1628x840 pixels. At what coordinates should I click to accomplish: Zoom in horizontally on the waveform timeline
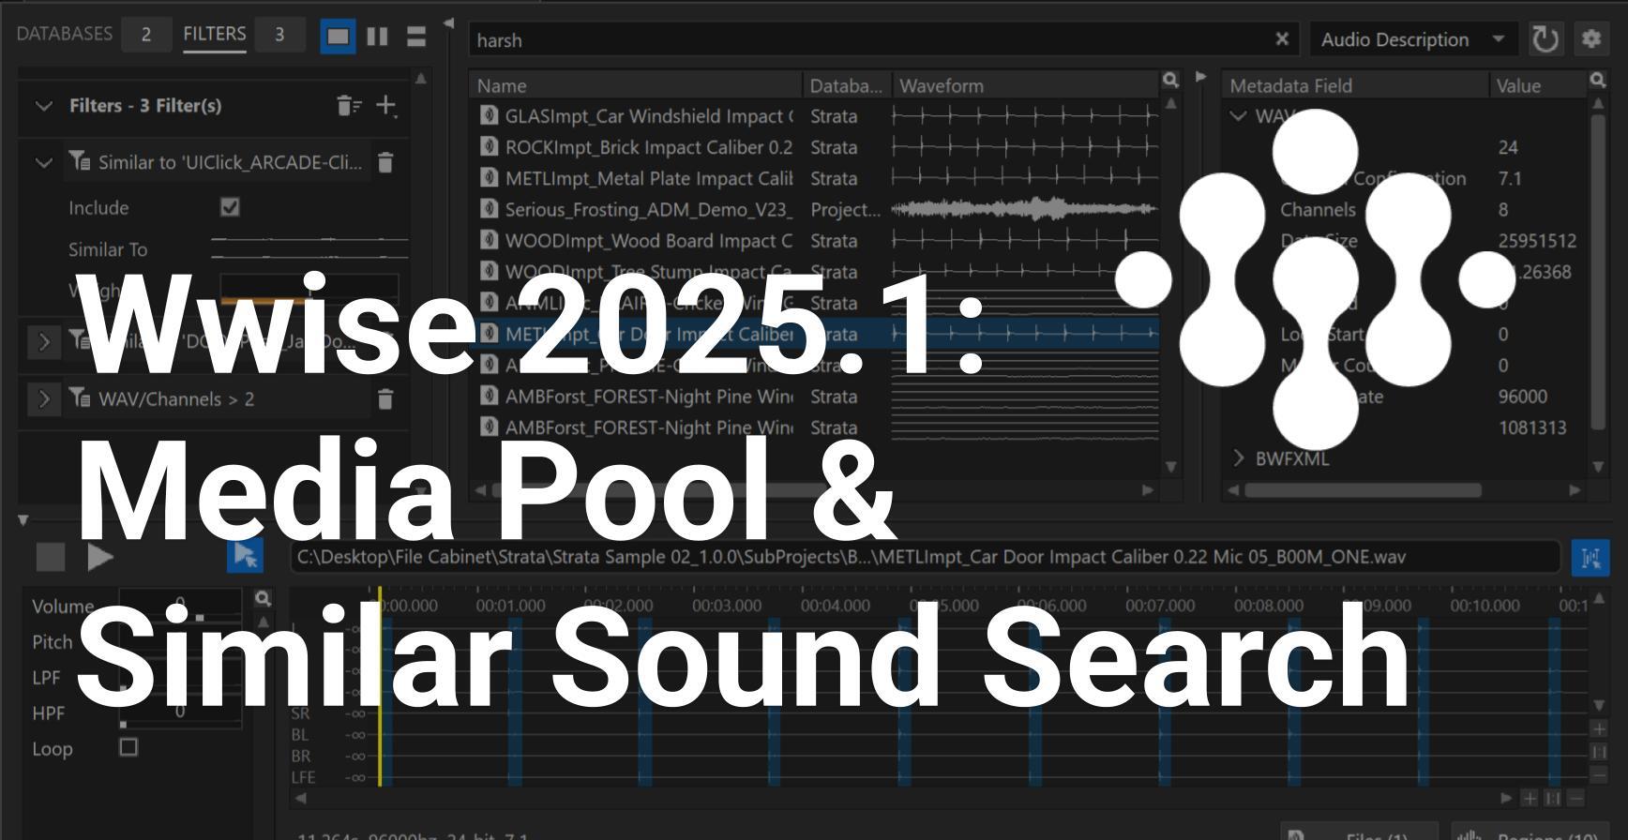[x=1530, y=798]
